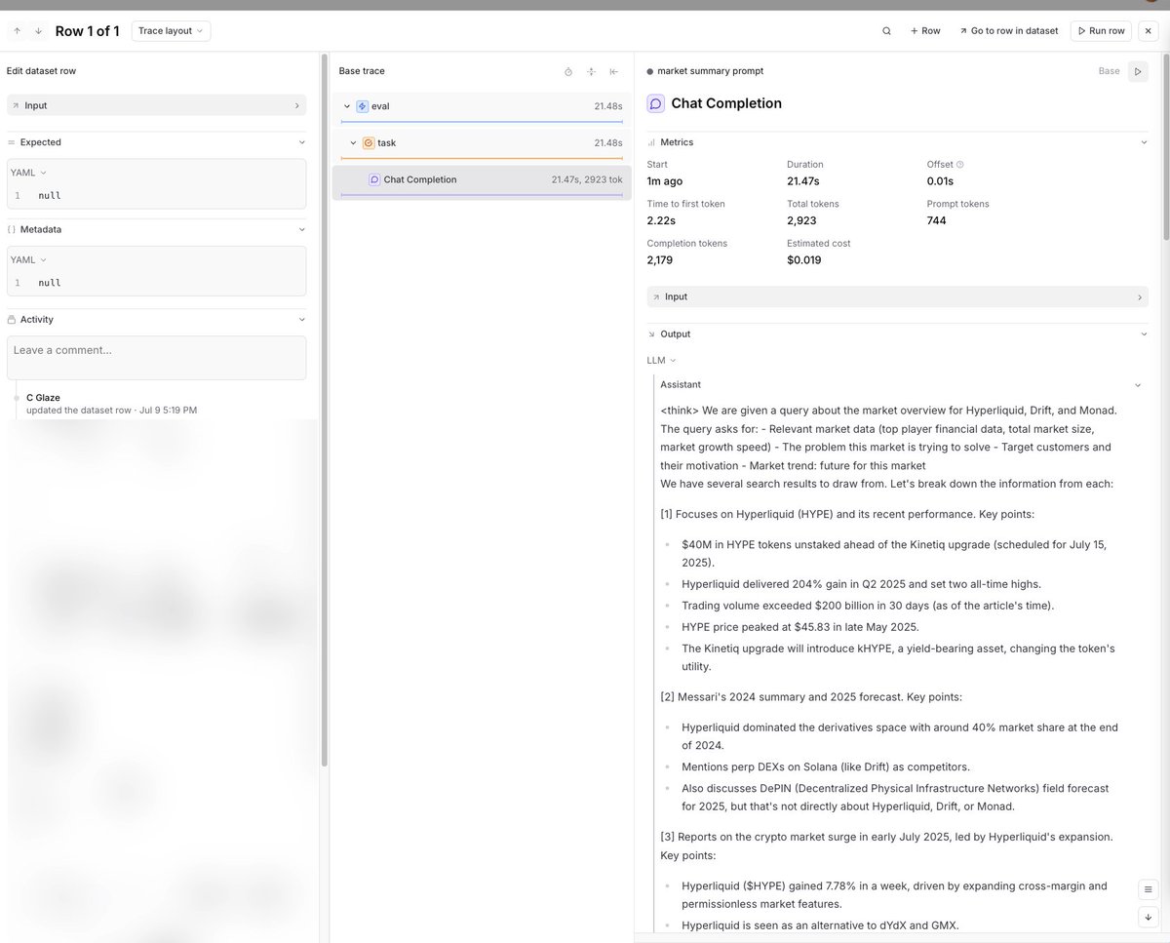The image size is (1170, 943).
Task: Collapse the Expected section
Action: [301, 142]
